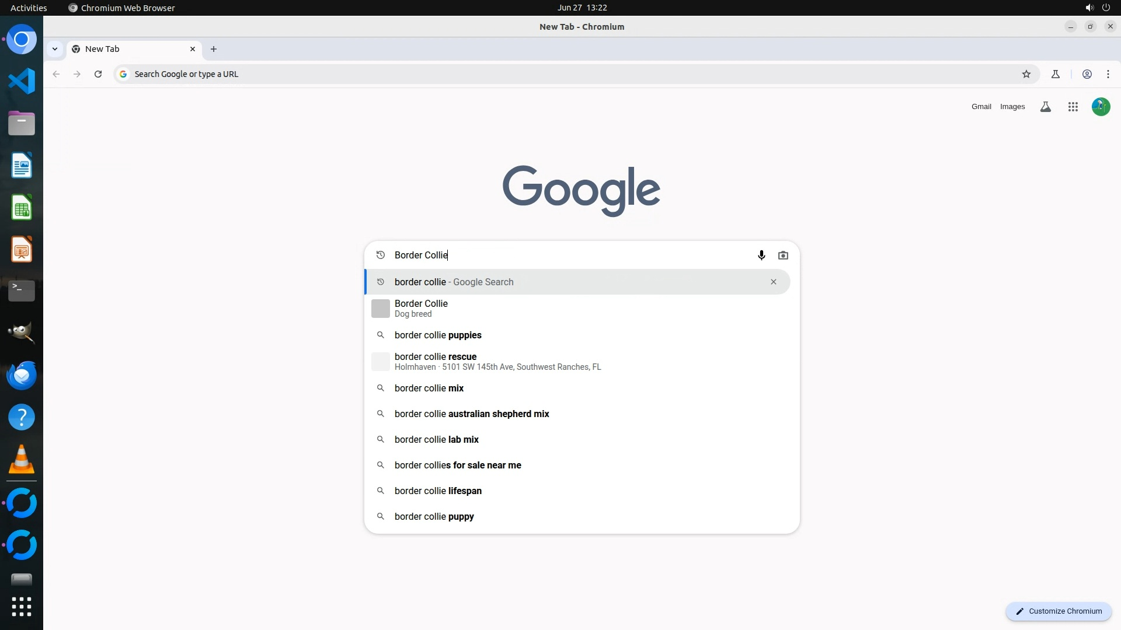Open Google apps grid launcher
This screenshot has width=1121, height=630.
pos(1073,107)
